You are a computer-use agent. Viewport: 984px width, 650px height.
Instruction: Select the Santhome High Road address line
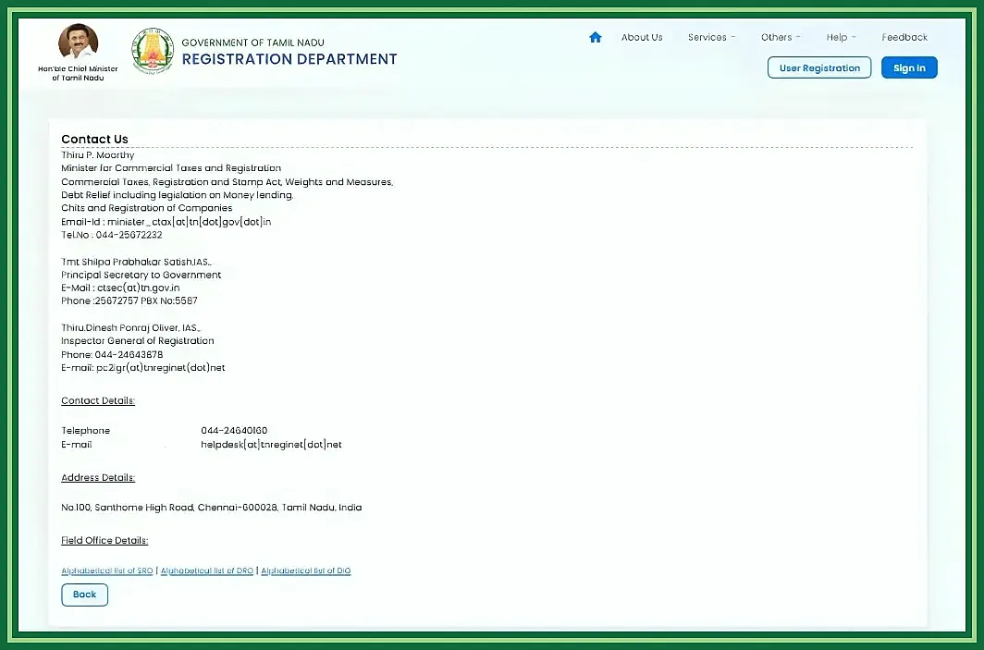point(212,507)
